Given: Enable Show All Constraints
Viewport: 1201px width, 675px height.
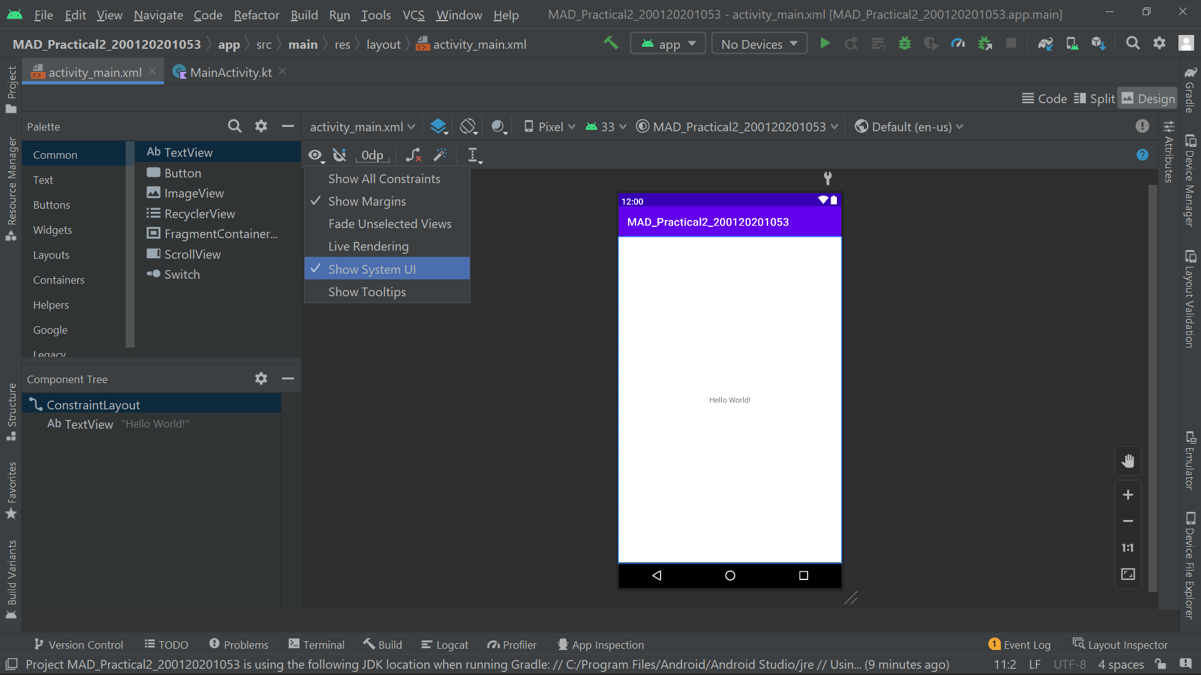Looking at the screenshot, I should coord(384,179).
